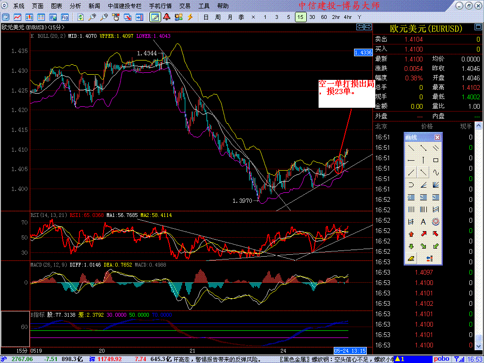
Task: Close the 画线 drawing palette
Action: (437, 138)
